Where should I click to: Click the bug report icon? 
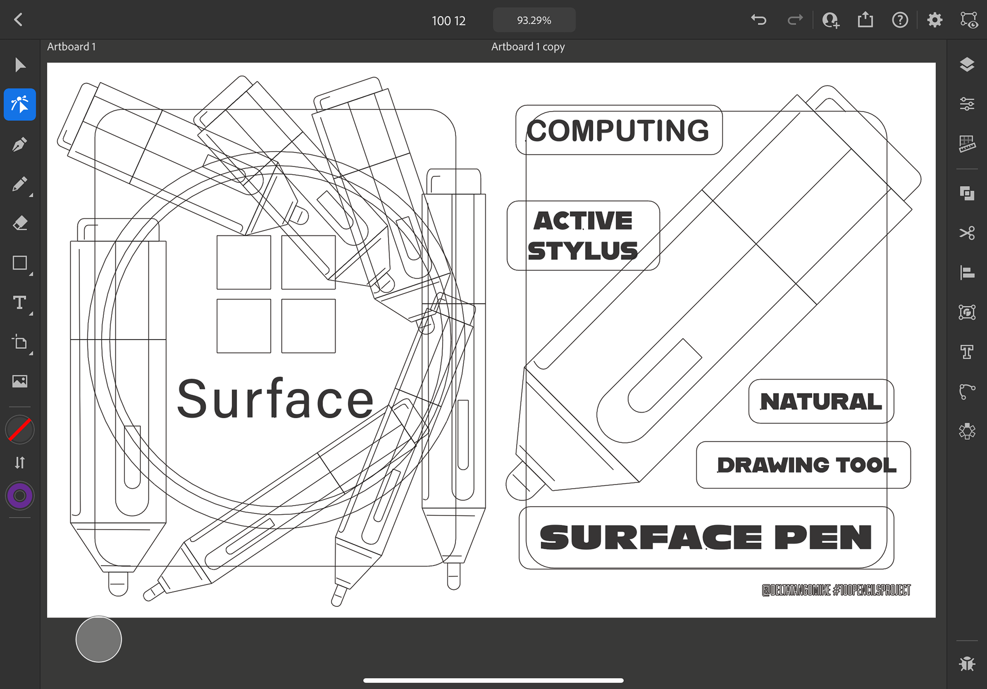click(967, 664)
